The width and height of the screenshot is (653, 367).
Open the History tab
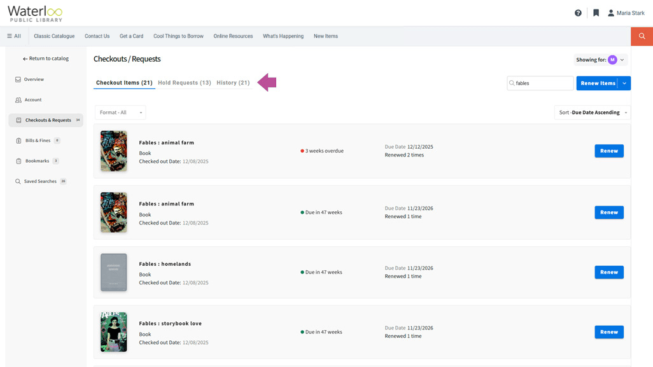pos(234,82)
